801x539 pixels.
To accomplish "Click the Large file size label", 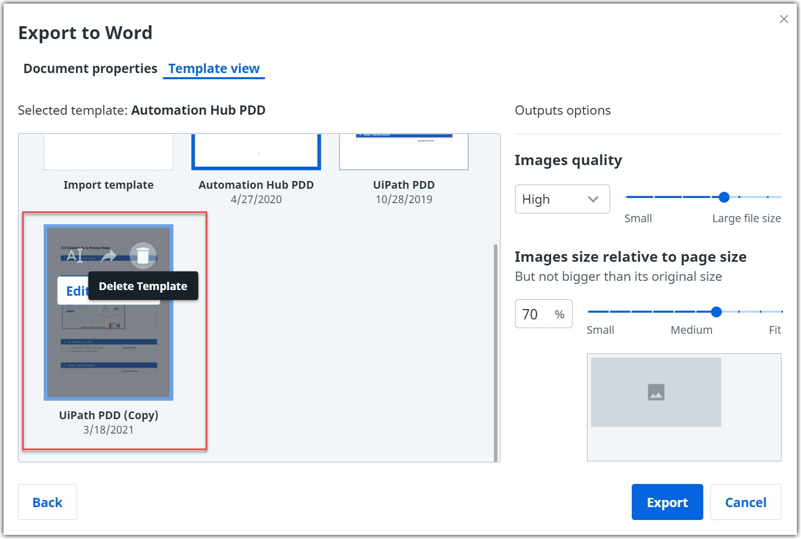I will (x=746, y=218).
